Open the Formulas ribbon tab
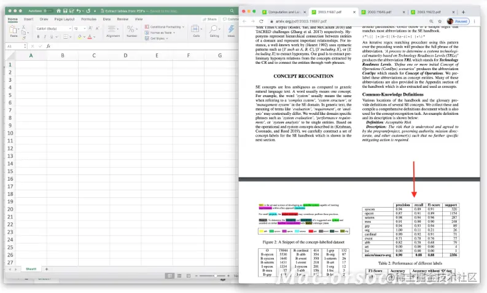 pos(89,19)
